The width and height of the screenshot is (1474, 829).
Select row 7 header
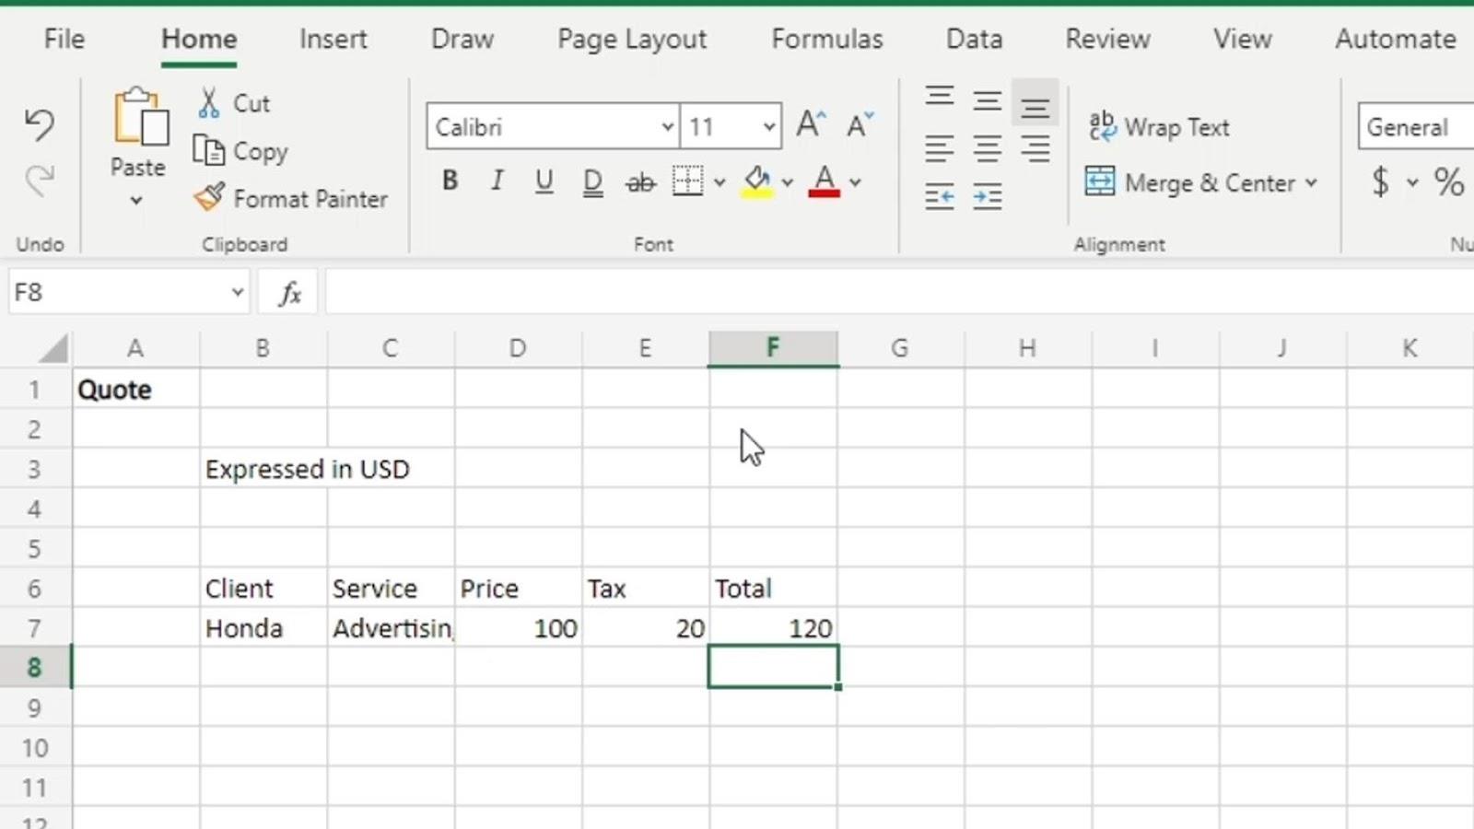click(x=35, y=628)
